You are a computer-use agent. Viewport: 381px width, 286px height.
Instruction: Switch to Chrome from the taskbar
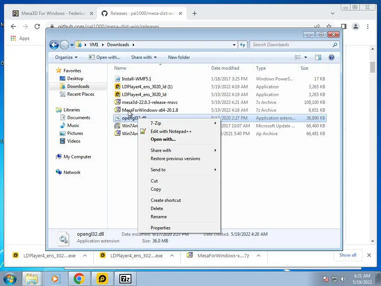click(x=79, y=279)
